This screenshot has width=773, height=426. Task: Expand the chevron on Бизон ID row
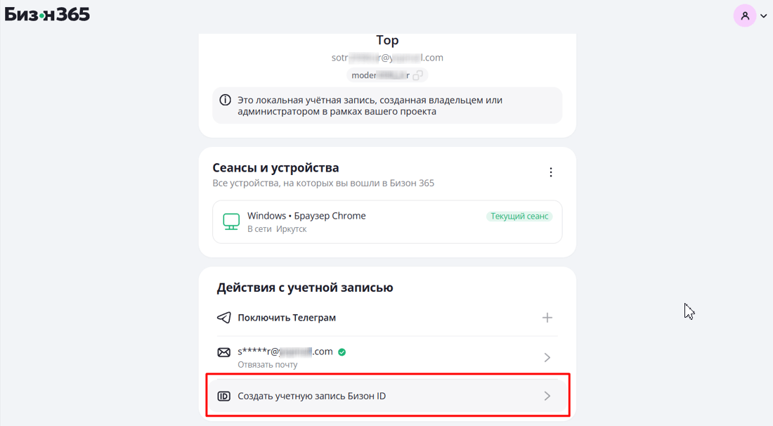547,396
